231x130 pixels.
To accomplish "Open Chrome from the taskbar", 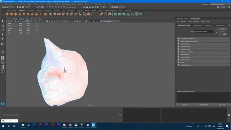I will coord(70,125).
